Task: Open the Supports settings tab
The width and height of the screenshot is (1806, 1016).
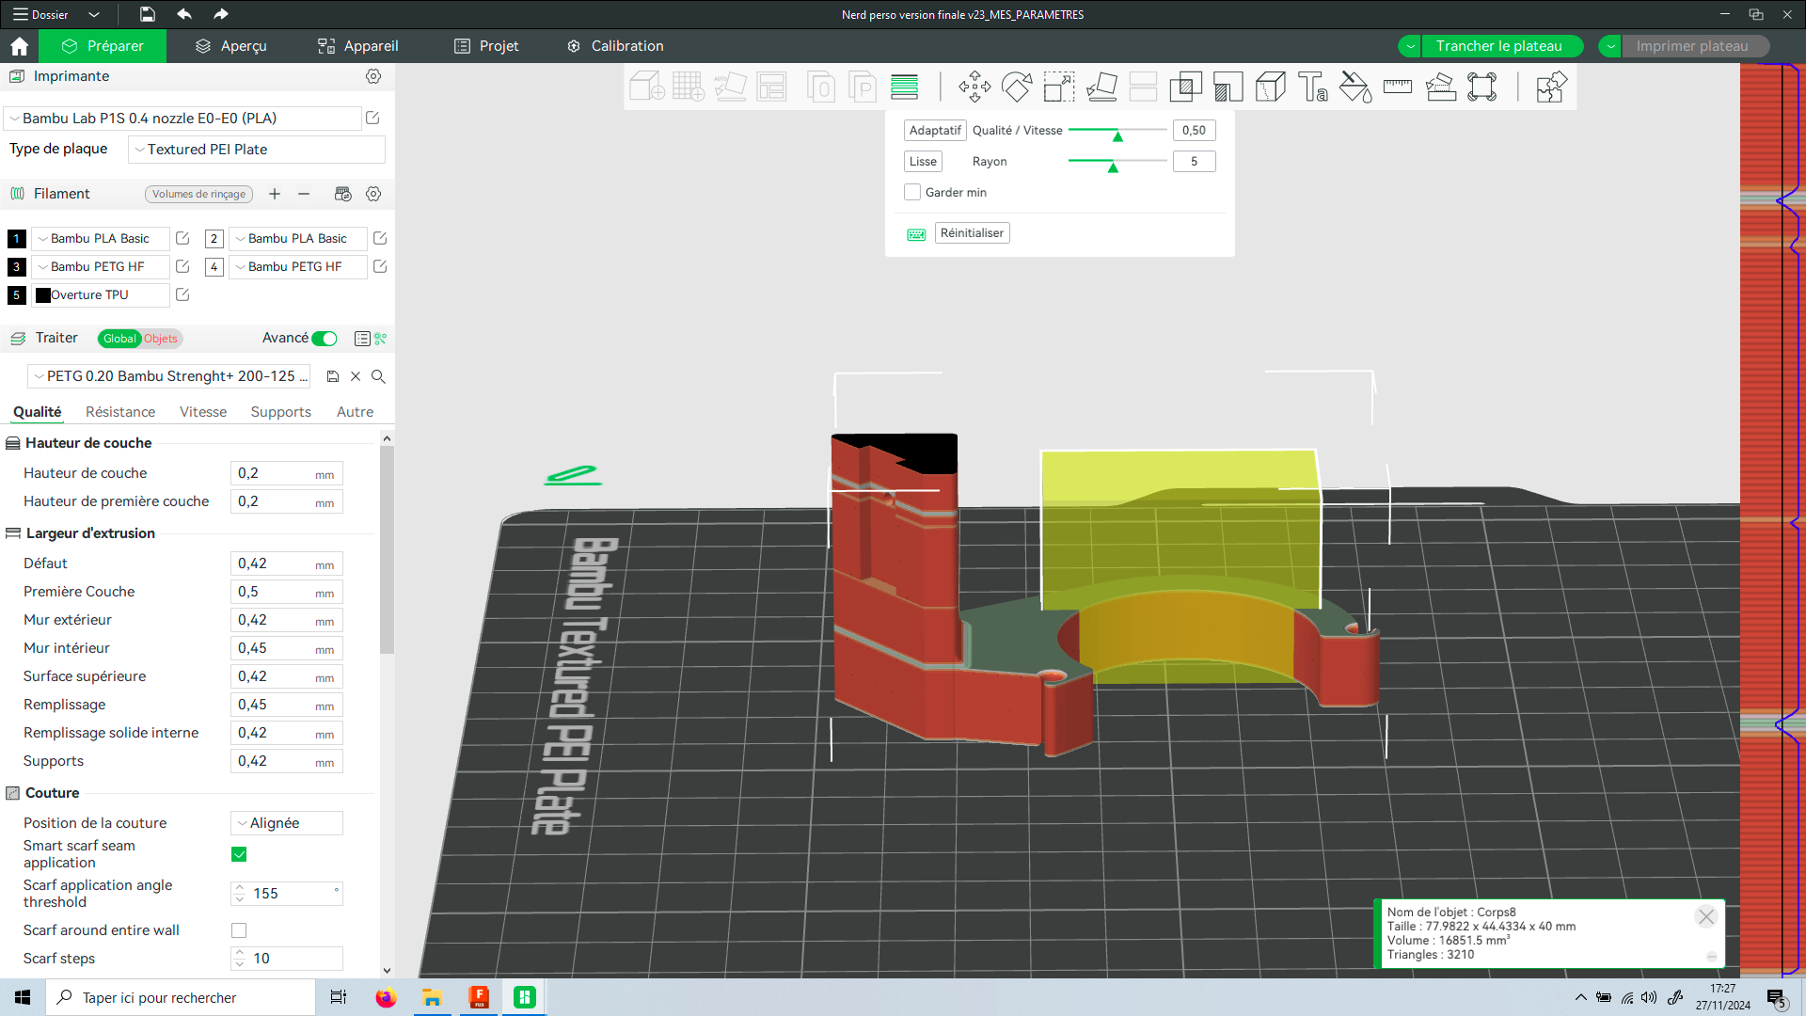Action: (x=280, y=412)
